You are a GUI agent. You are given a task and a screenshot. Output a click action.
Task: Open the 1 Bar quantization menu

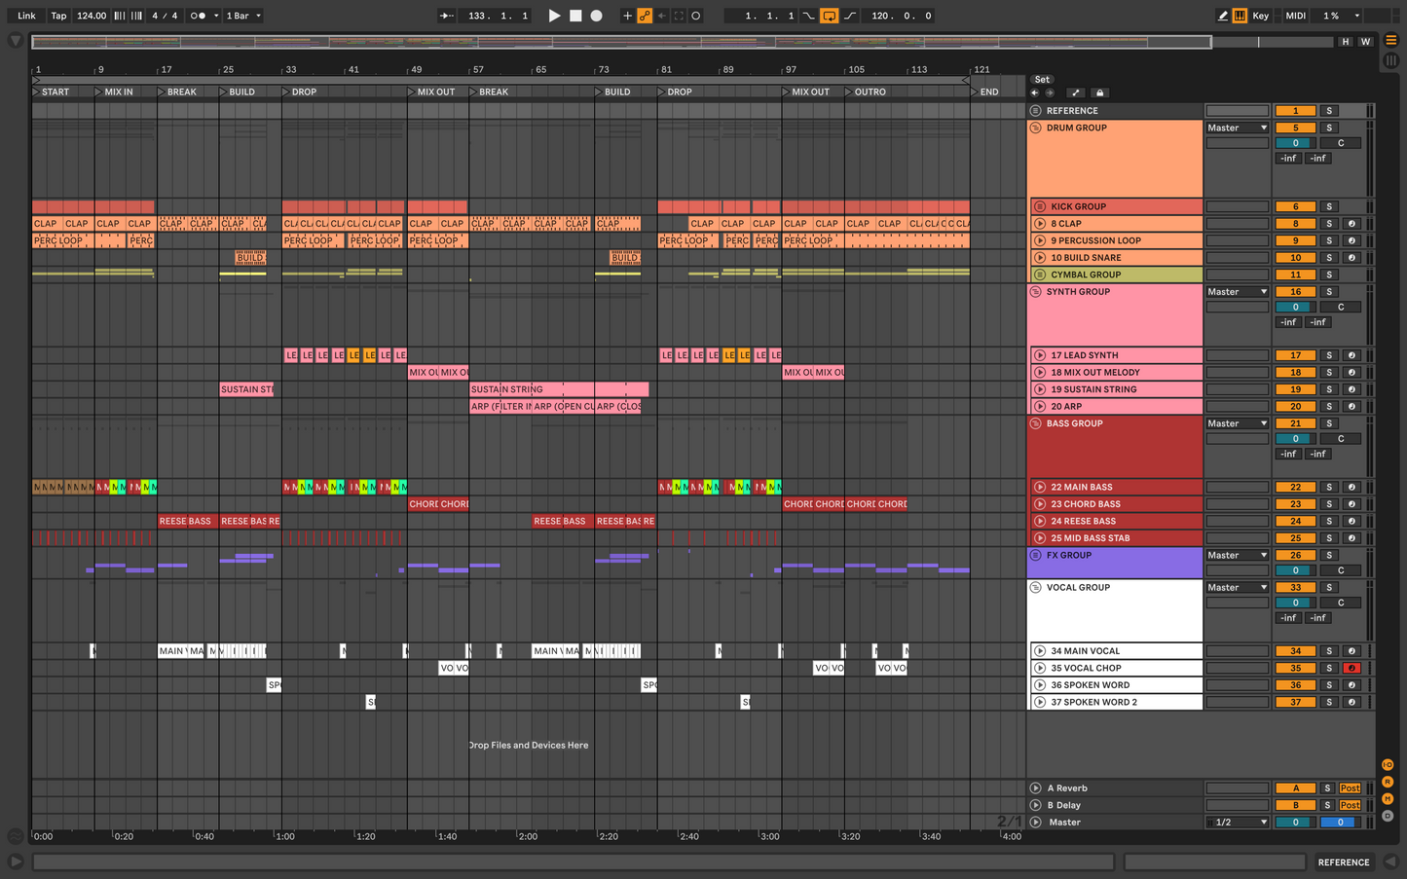click(243, 16)
